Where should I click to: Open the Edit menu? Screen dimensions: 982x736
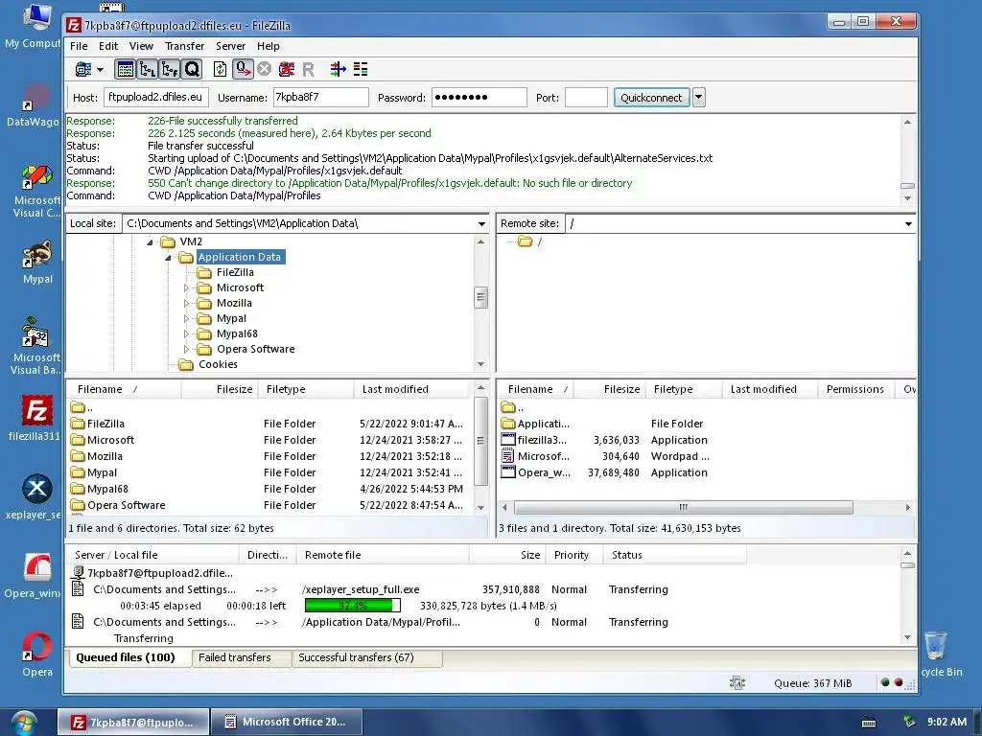tap(108, 46)
